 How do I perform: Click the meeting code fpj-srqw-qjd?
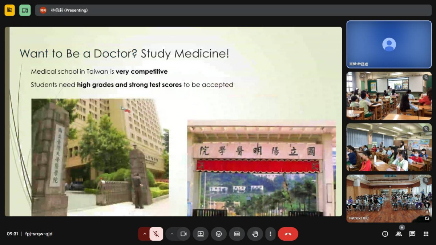coord(39,234)
